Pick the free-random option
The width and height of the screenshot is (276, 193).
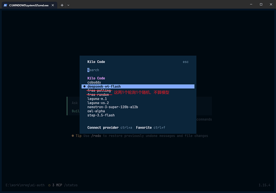[x=98, y=94]
